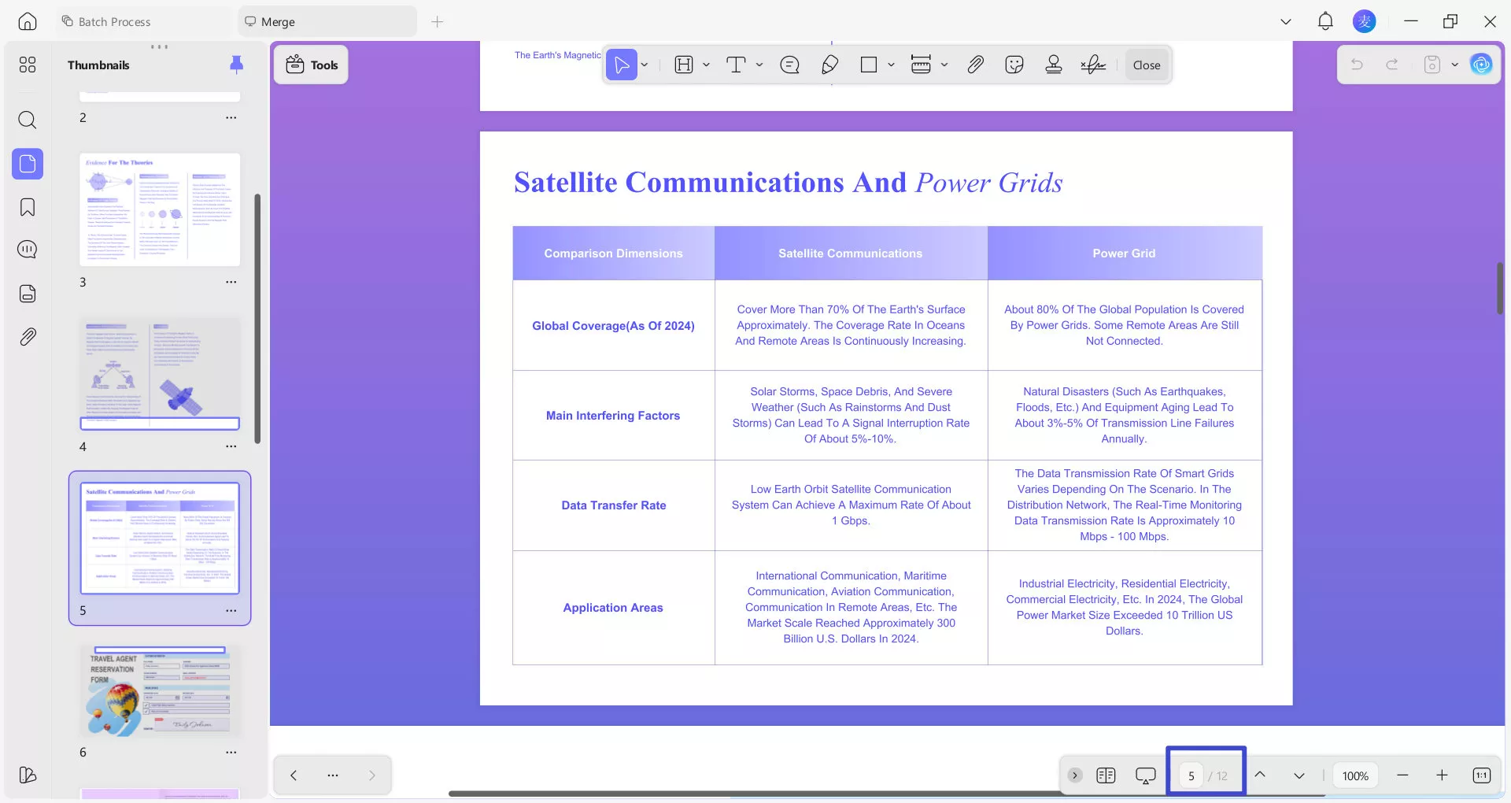
Task: Select page 5 thumbnail
Action: (160, 538)
